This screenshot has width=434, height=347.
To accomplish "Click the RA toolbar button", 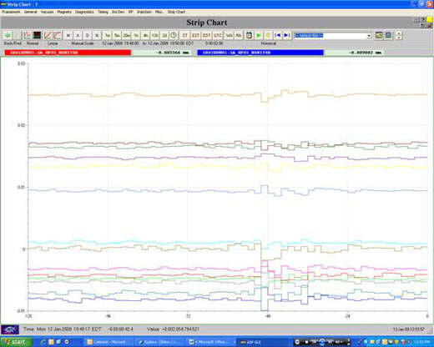I will (x=239, y=35).
